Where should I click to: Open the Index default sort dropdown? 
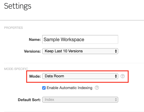tap(80, 100)
